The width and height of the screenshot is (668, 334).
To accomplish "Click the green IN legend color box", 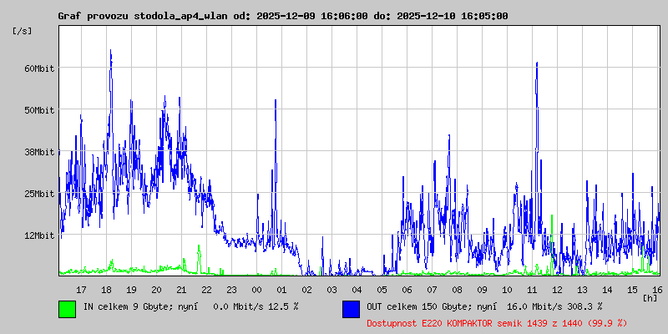I will (68, 309).
